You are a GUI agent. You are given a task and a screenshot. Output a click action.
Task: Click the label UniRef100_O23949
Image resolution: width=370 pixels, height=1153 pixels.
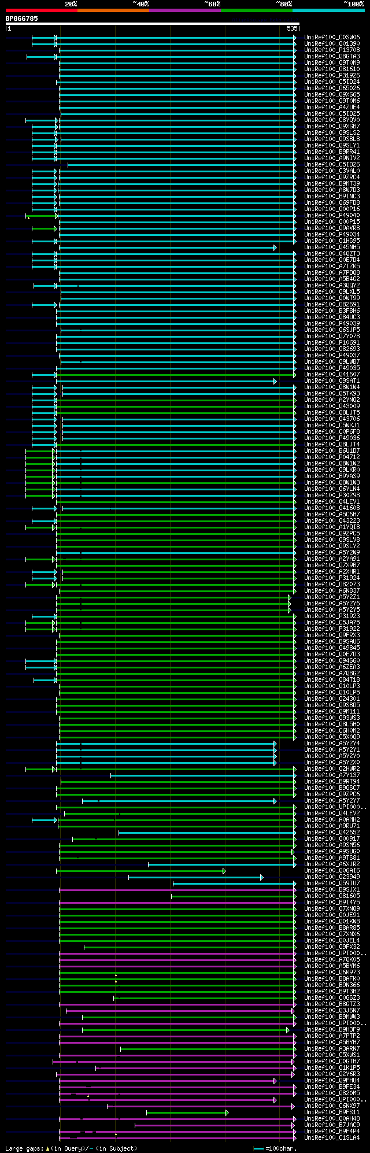(332, 877)
